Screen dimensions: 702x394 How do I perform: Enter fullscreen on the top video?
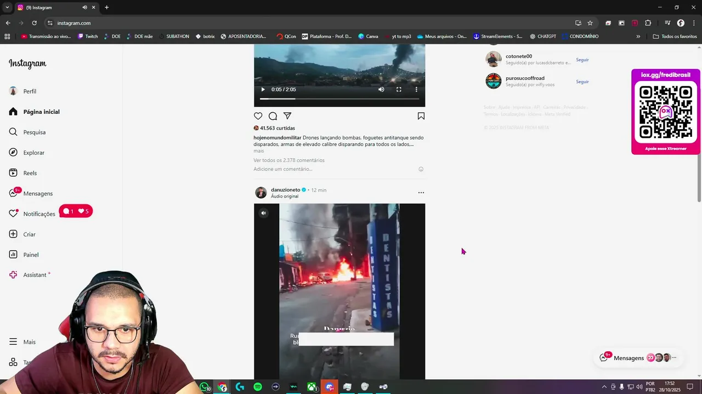399,89
